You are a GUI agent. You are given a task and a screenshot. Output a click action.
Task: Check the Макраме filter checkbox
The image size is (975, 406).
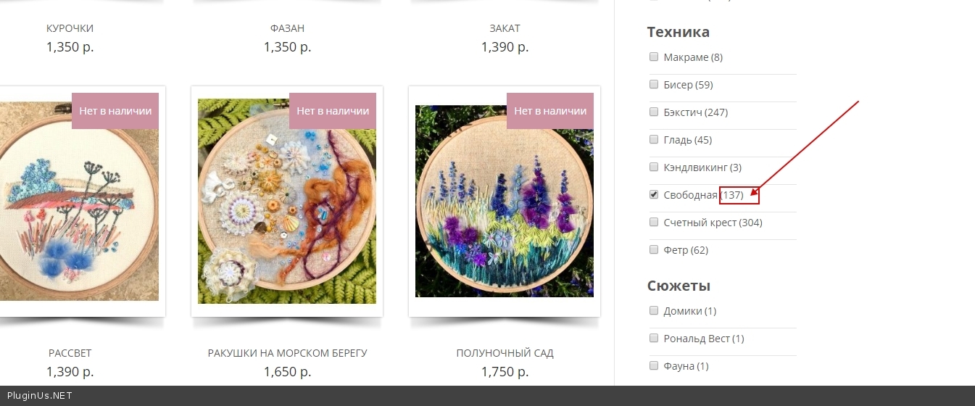[654, 57]
